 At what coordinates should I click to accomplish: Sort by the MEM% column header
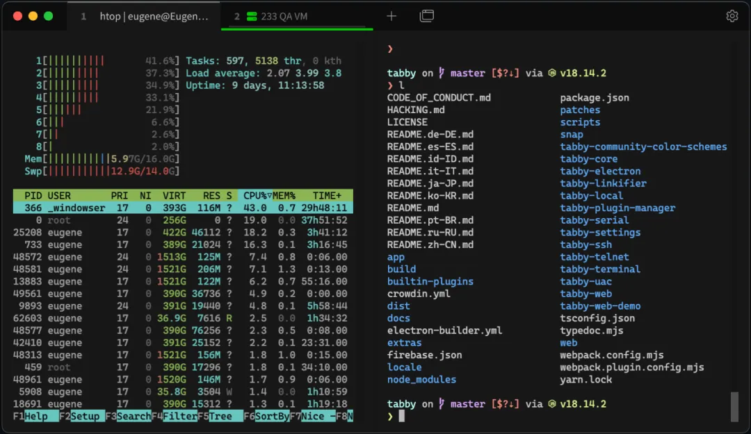[282, 196]
